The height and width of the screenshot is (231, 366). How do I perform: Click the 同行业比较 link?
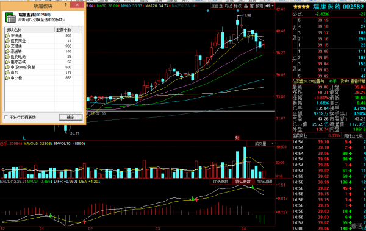click(353, 136)
